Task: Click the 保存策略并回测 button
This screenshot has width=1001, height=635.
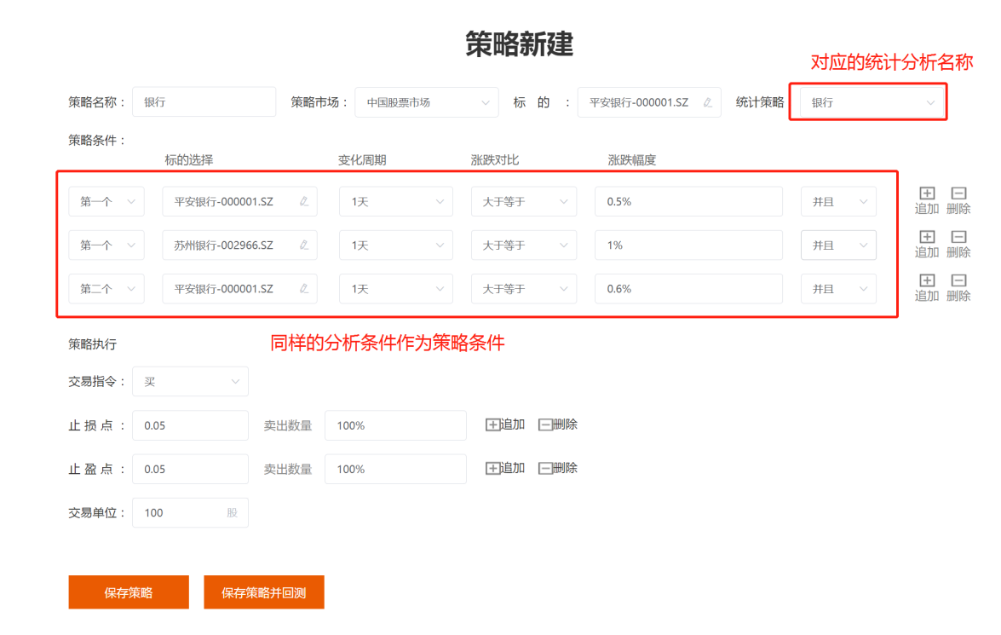Action: (x=264, y=592)
